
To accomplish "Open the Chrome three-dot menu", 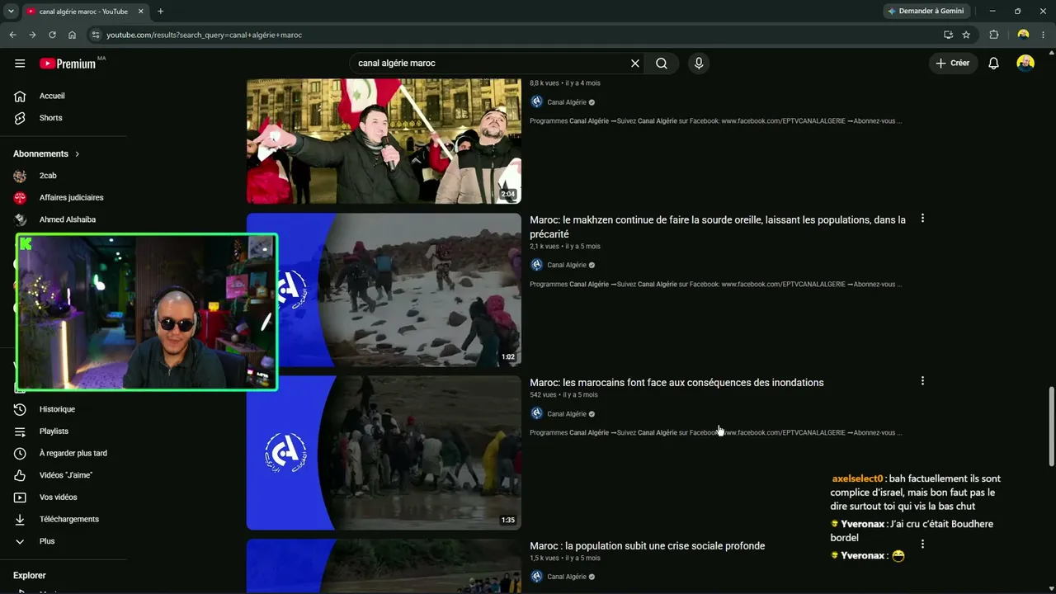I will coord(1042,35).
